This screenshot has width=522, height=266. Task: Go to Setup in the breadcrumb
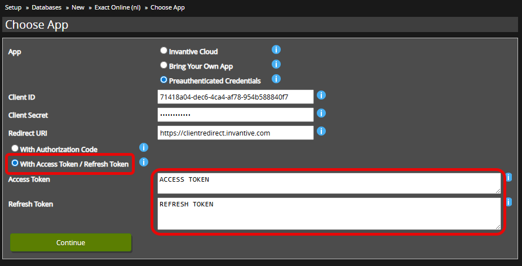tap(14, 7)
